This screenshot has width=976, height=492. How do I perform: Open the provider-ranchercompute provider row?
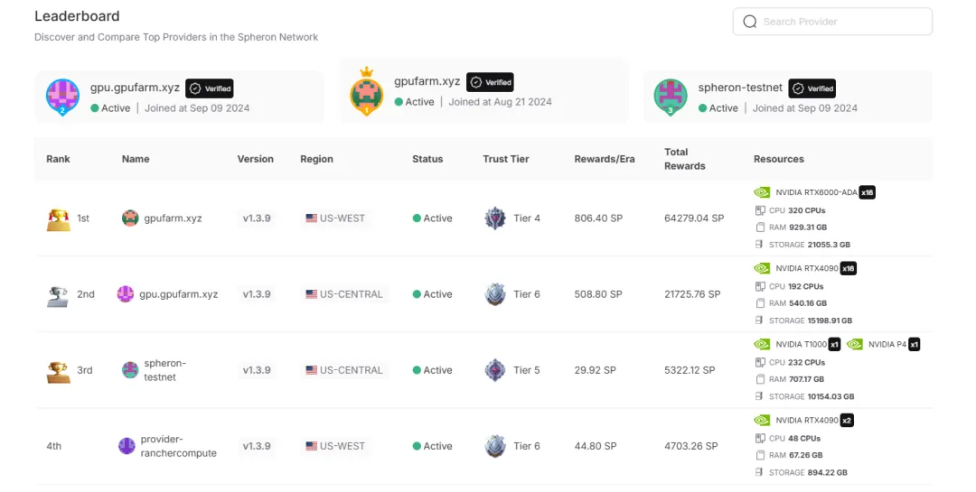pyautogui.click(x=178, y=446)
